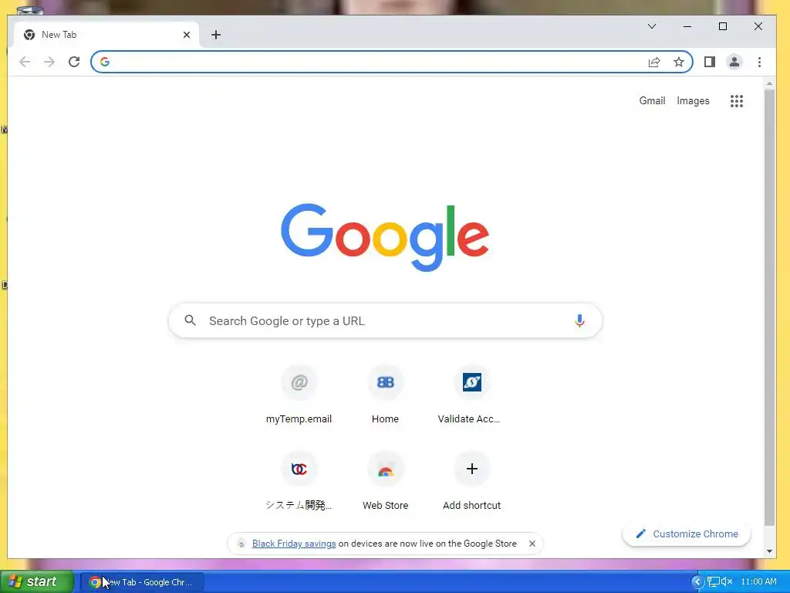790x593 pixels.
Task: Open a new tab with plus button
Action: (216, 35)
